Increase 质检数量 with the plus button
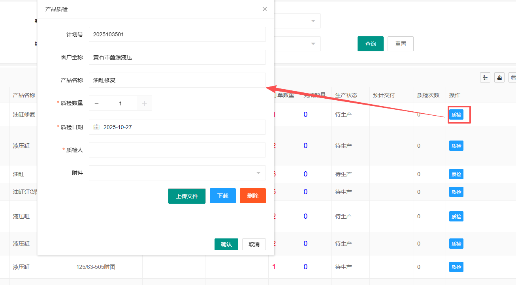 (x=144, y=103)
